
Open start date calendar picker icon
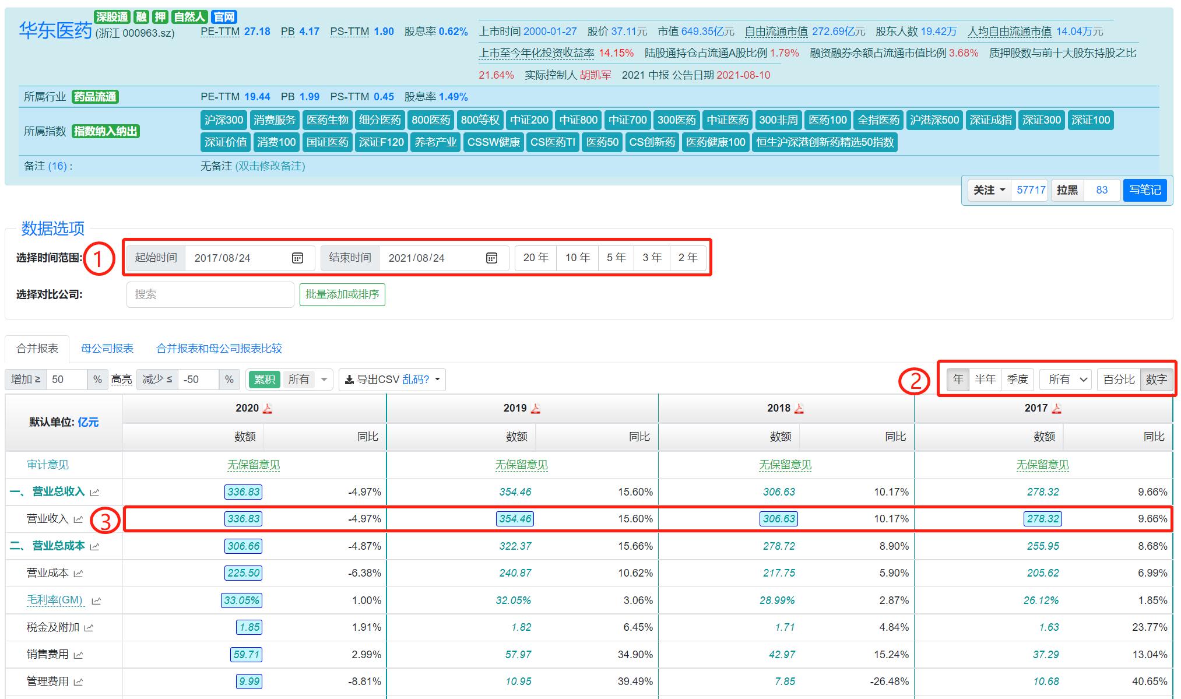(x=297, y=258)
